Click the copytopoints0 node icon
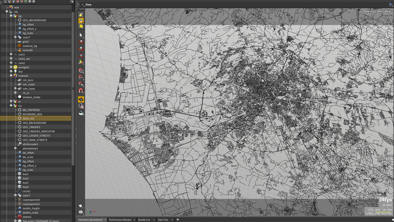The width and height of the screenshot is (394, 222). point(20,199)
